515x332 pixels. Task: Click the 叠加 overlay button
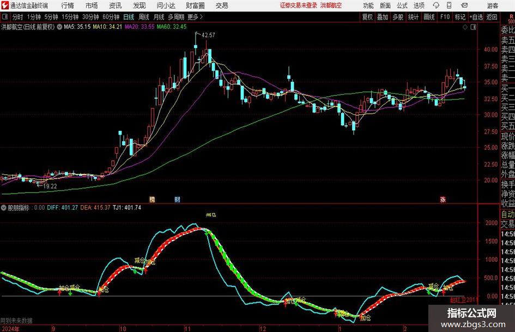tap(383, 17)
